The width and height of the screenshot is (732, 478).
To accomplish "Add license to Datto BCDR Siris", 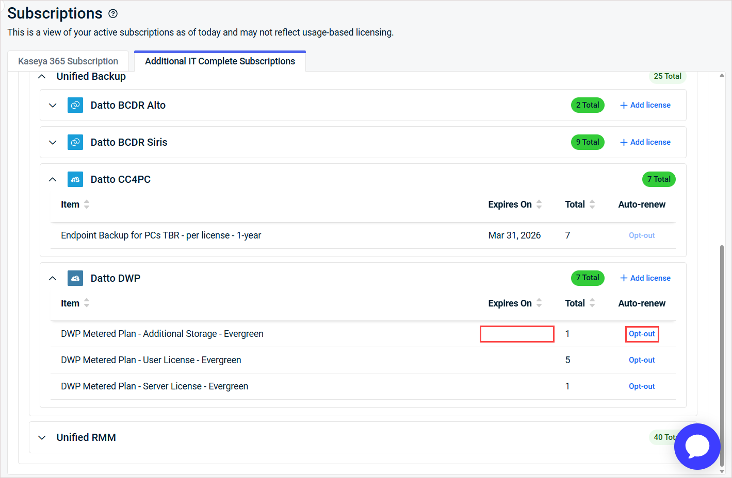I will (645, 142).
